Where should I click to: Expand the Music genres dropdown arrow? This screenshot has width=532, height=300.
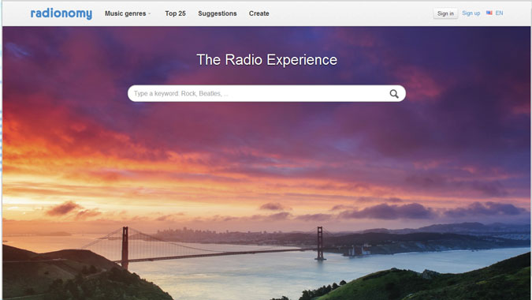[150, 14]
